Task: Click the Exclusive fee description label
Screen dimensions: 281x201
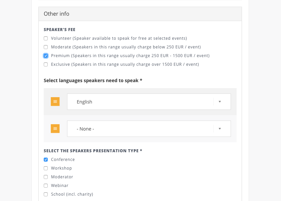Action: (125, 64)
